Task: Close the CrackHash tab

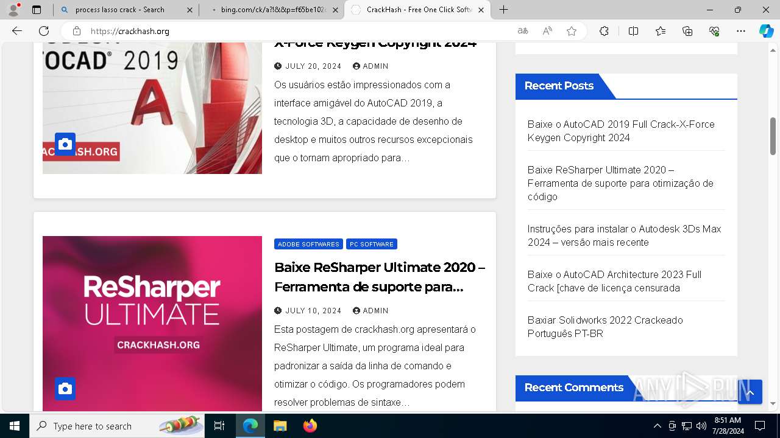Action: pos(481,10)
